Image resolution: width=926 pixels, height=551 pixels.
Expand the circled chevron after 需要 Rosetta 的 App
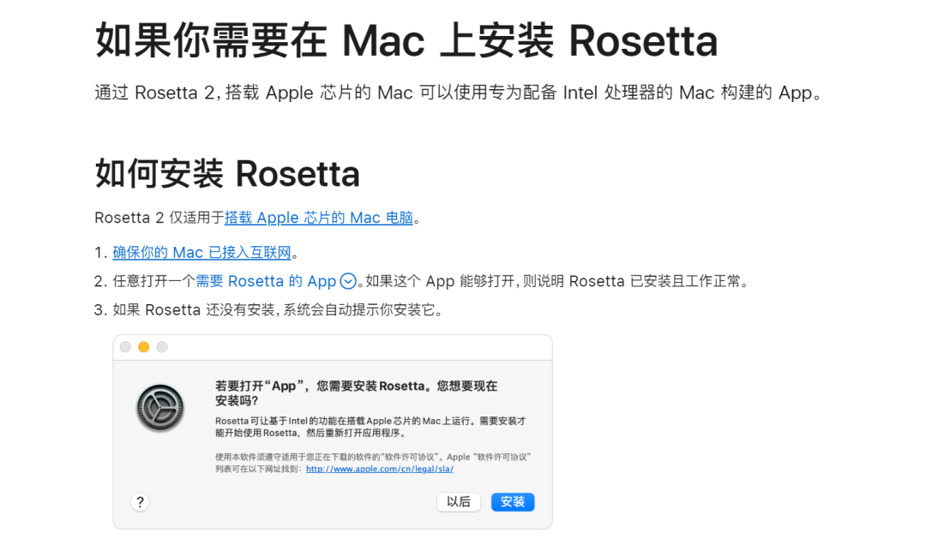coord(348,281)
